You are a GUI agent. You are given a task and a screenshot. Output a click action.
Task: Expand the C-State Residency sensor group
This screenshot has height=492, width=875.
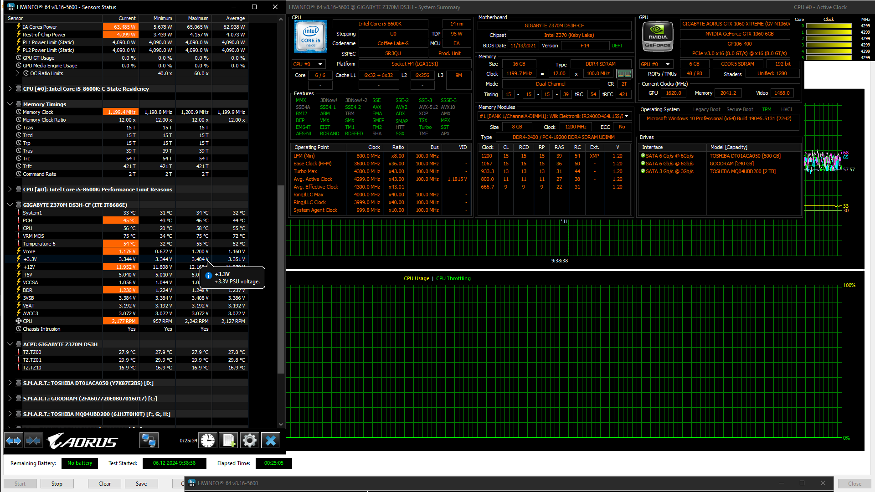point(10,89)
